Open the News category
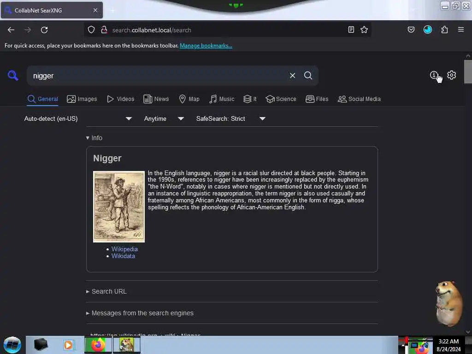The width and height of the screenshot is (472, 354). (x=156, y=99)
